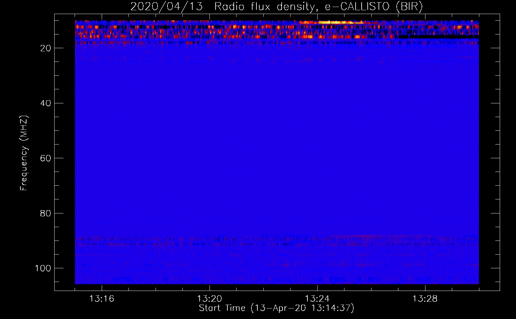Click the 60 MHz frequency tick label
This screenshot has width=516, height=319.
[46, 158]
